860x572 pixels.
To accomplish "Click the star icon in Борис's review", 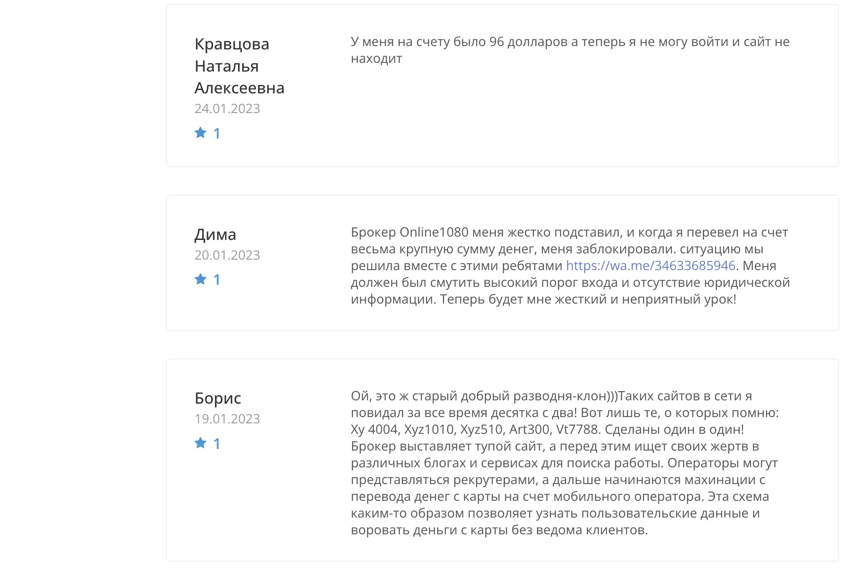I will point(200,443).
